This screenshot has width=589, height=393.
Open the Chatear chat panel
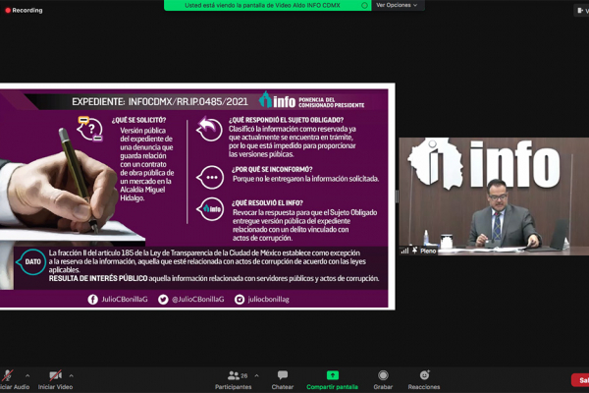(283, 380)
